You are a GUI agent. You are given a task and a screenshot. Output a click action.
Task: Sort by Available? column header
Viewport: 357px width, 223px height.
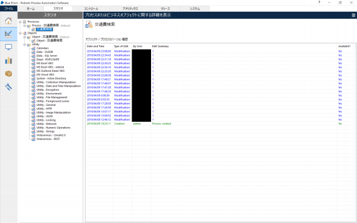click(346, 46)
